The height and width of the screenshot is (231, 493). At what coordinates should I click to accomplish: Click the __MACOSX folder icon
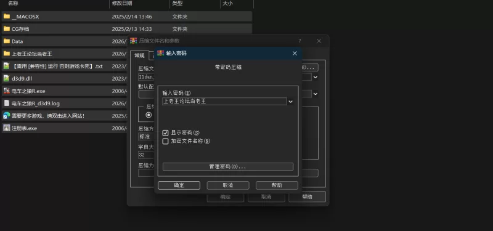[7, 17]
